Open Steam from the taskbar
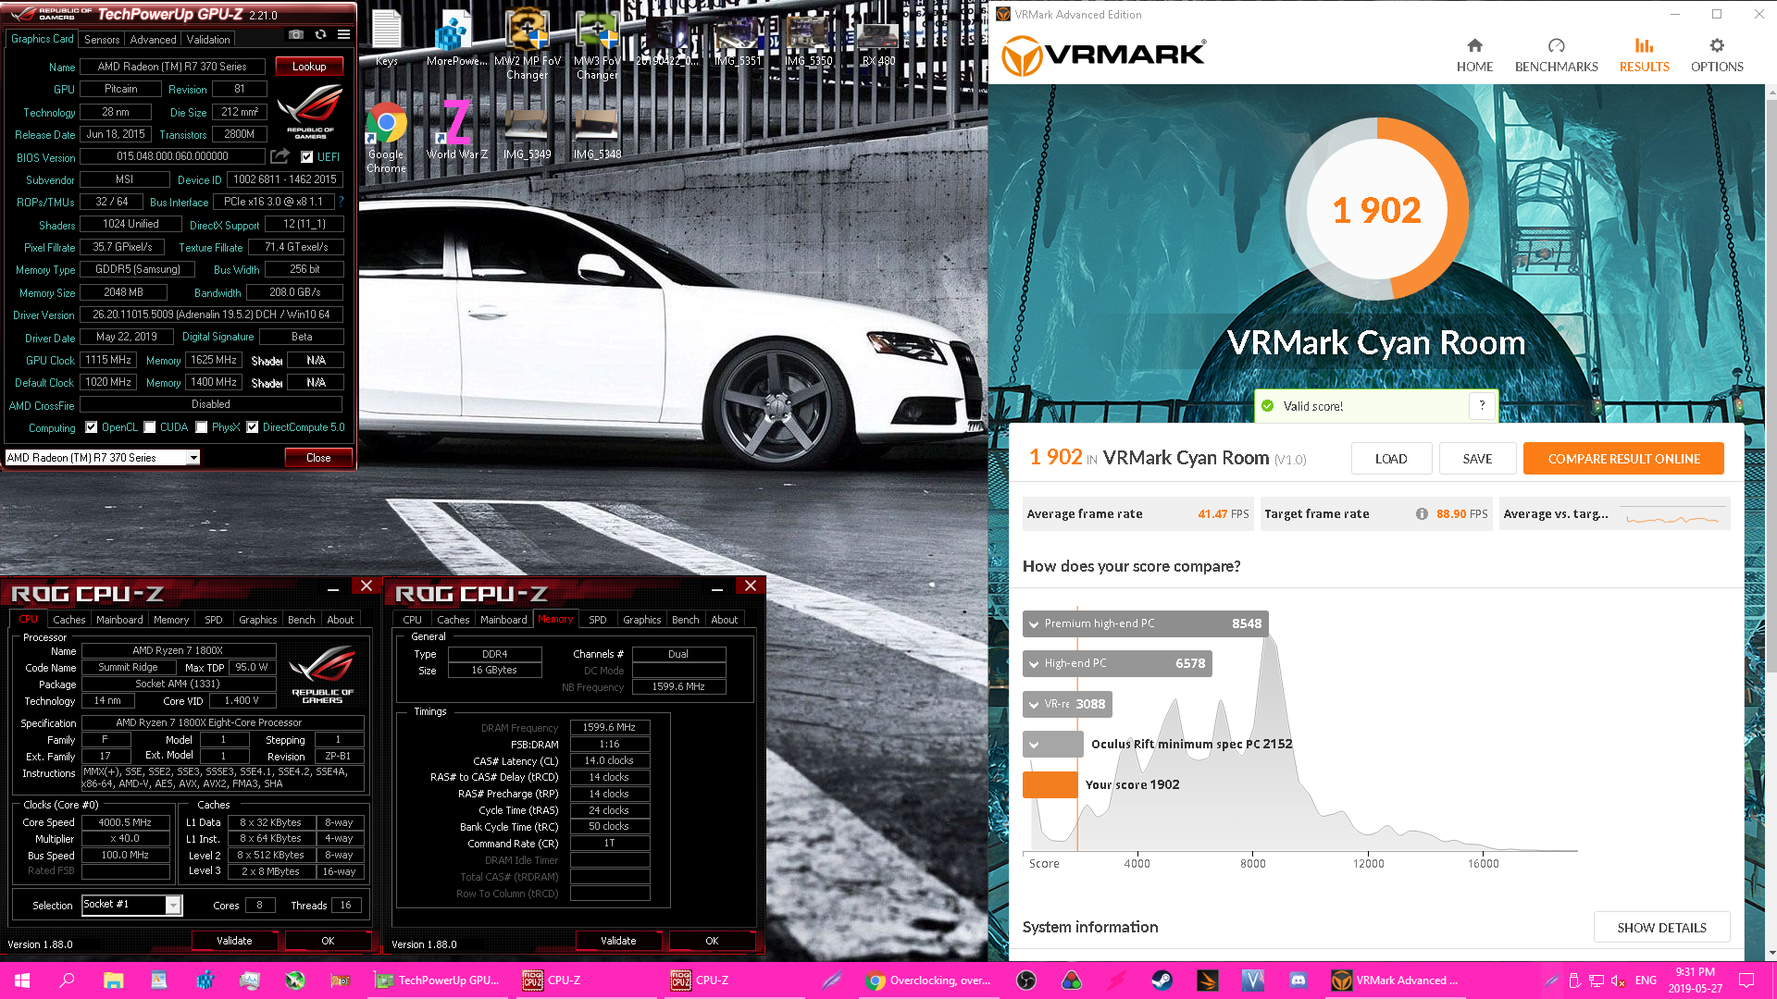Viewport: 1777px width, 999px height. pyautogui.click(x=1162, y=980)
